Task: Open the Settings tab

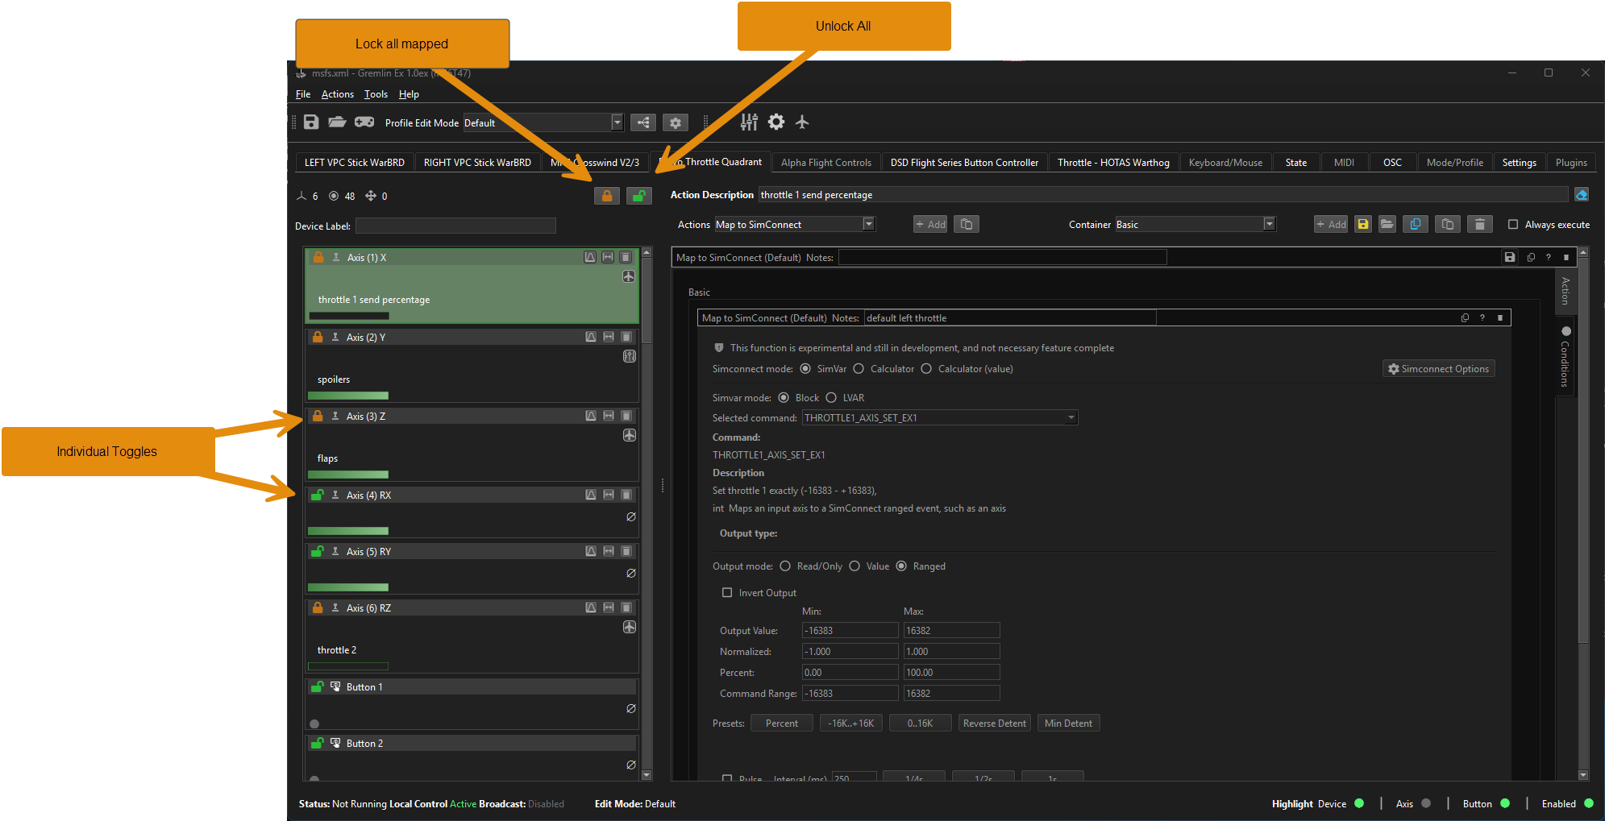Action: point(1519,162)
